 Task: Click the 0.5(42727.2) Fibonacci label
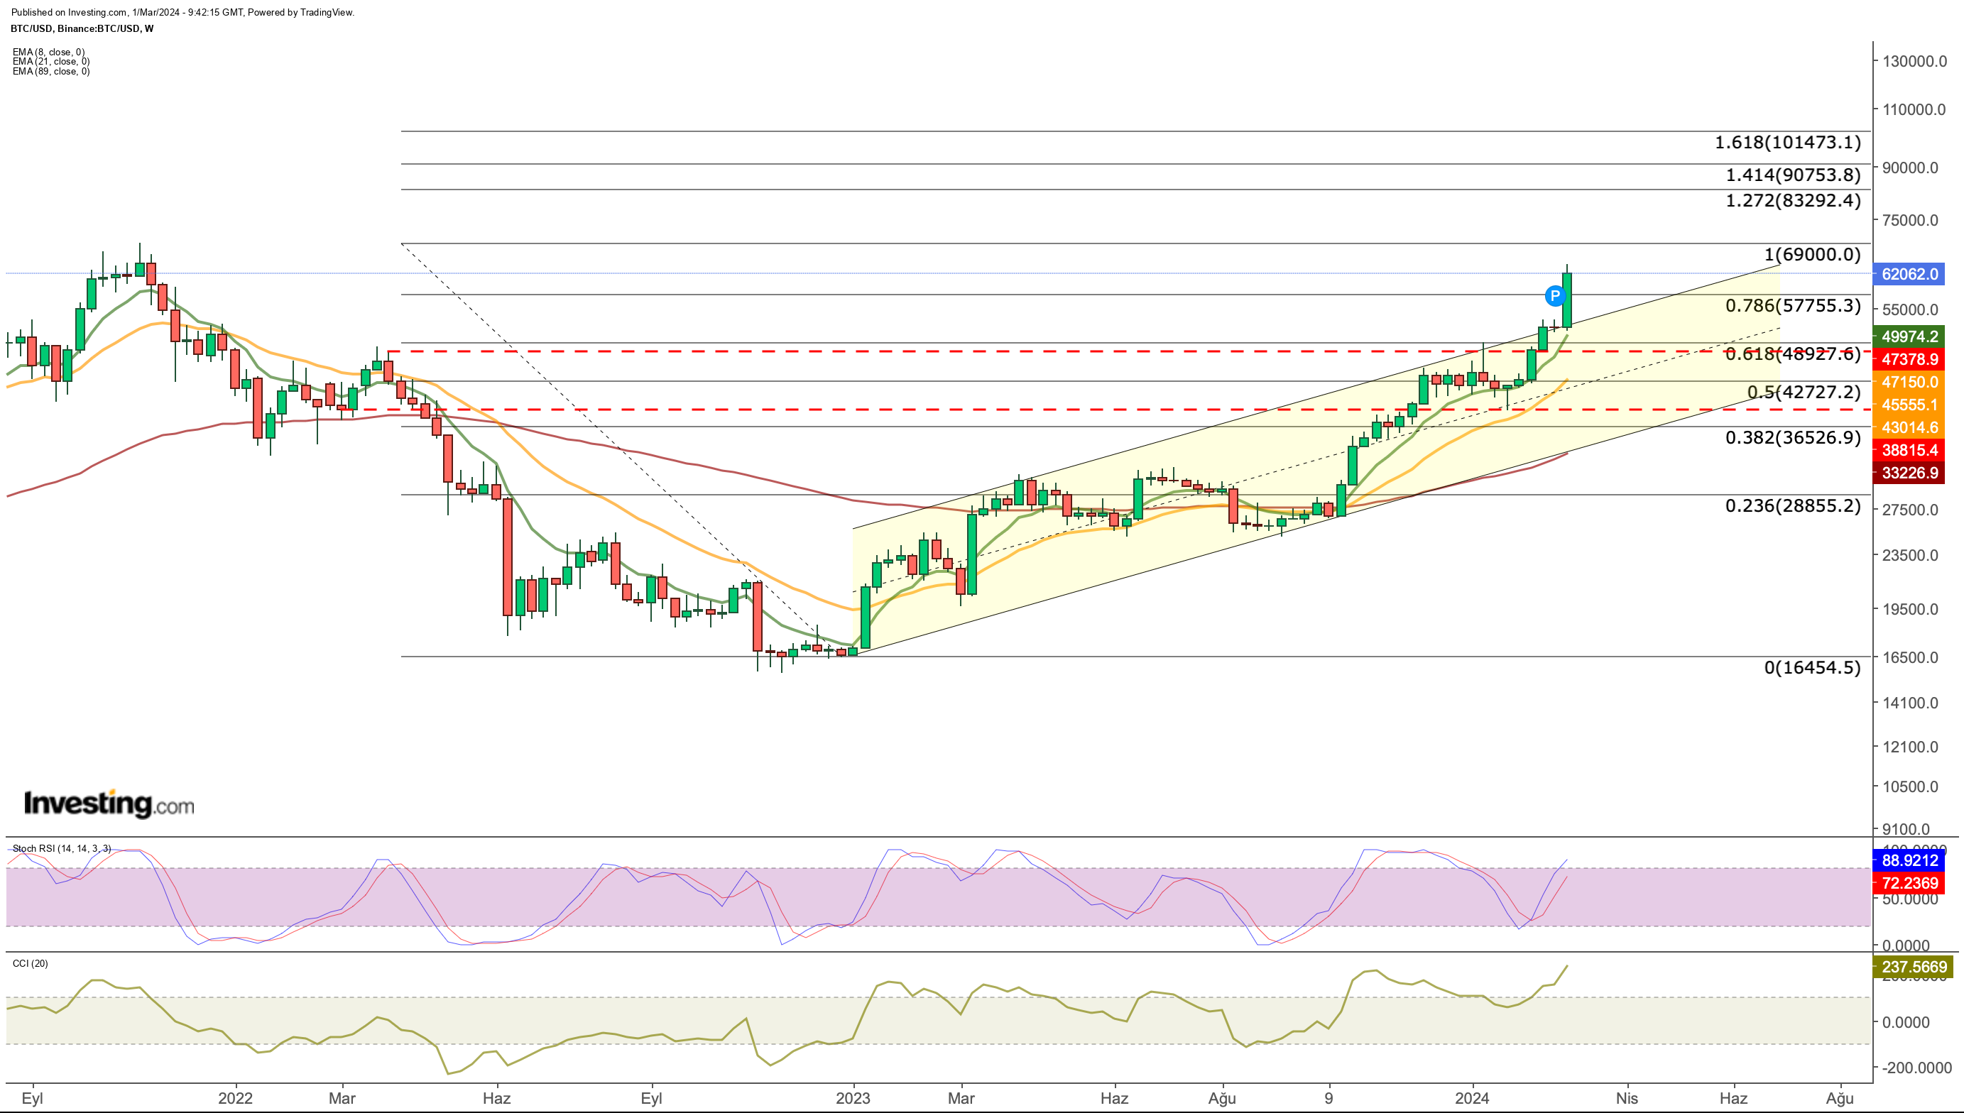tap(1804, 392)
